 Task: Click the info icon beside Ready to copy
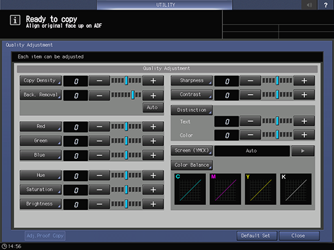(15, 21)
